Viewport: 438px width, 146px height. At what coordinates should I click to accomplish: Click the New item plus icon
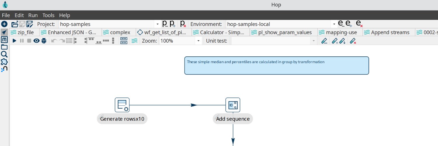[x=4, y=24]
